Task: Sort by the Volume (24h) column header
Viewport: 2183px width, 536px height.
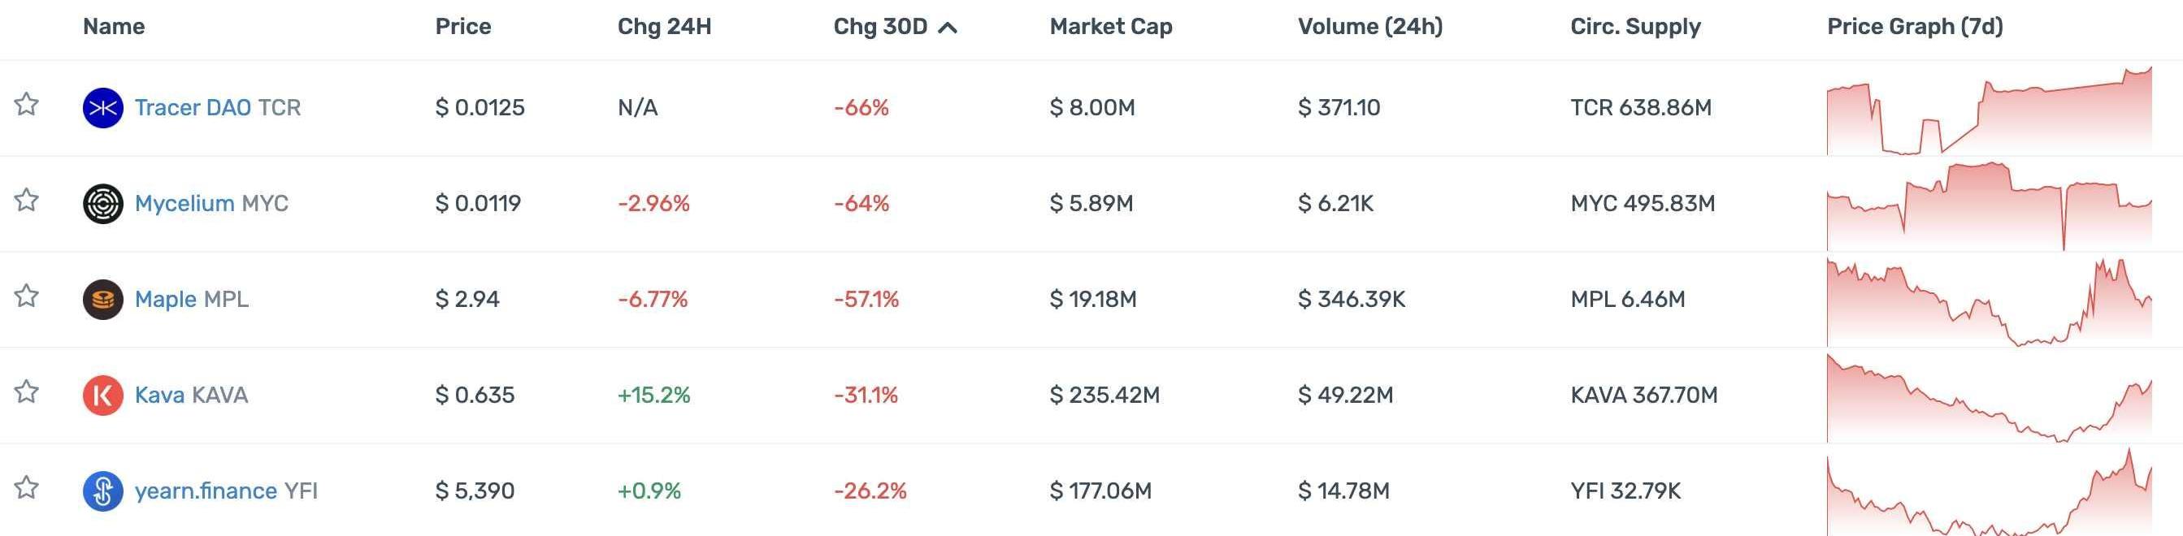Action: [1369, 27]
